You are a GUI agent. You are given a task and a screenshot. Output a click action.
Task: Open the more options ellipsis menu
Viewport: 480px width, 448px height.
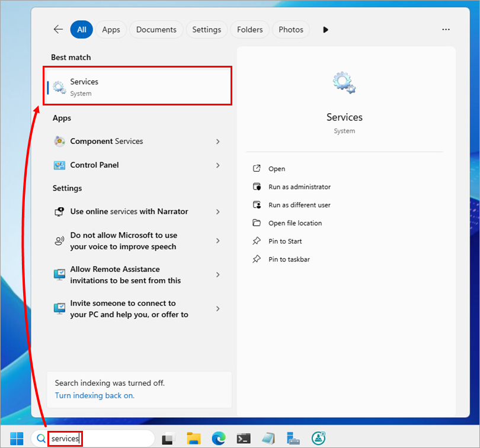(x=446, y=30)
